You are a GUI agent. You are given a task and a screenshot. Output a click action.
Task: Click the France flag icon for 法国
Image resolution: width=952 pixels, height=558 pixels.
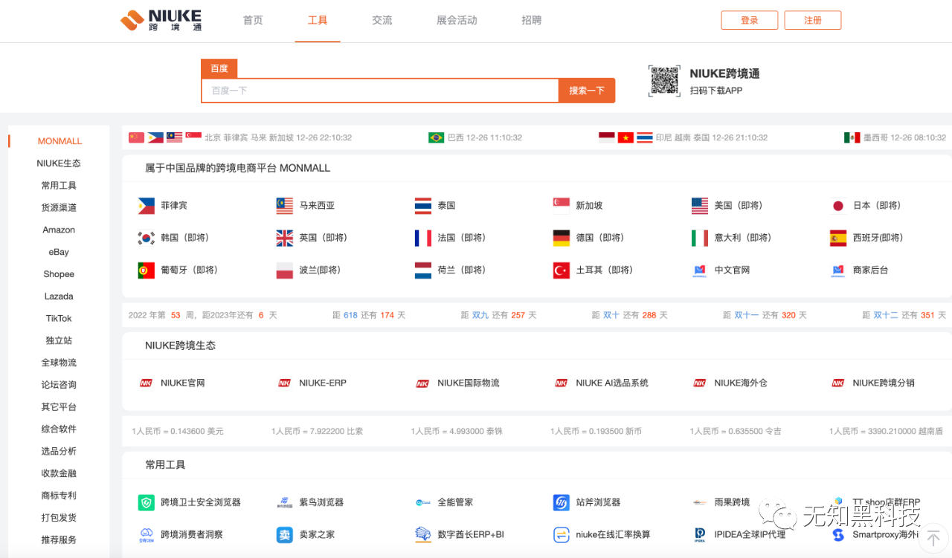tap(423, 238)
